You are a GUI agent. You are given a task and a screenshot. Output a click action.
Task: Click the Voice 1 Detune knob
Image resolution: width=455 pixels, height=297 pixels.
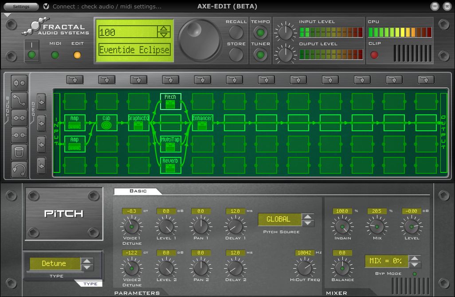tap(131, 227)
